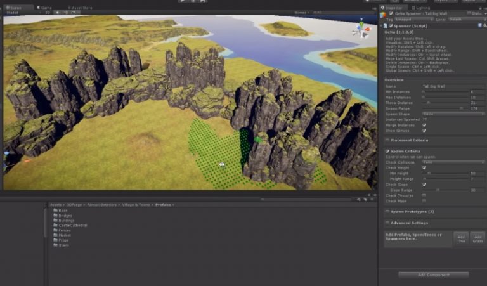The width and height of the screenshot is (487, 286).
Task: Toggle scene lighting button in scene toolbar
Action: click(x=58, y=13)
